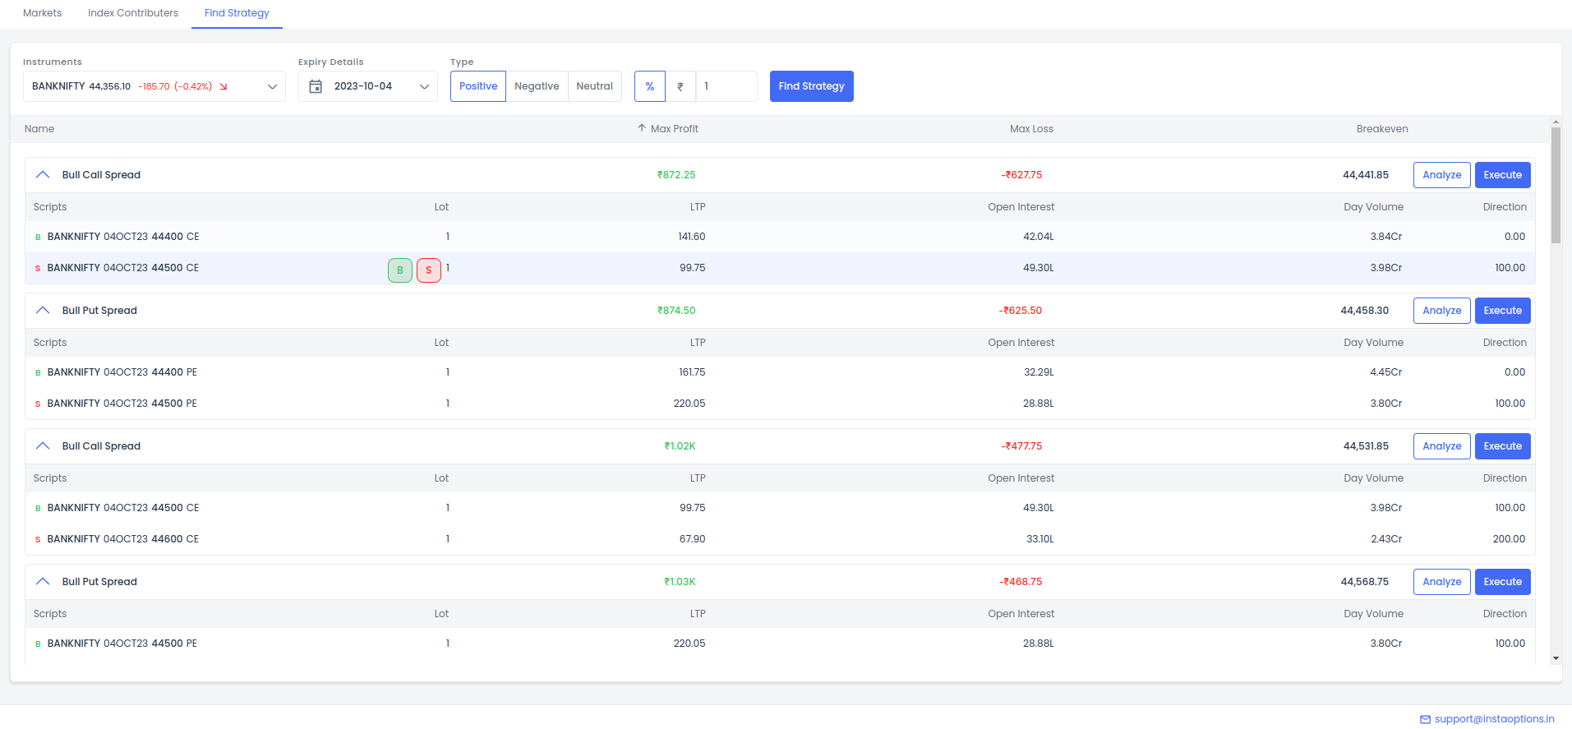
Task: Execute the strategy with max profit ₹874.50
Action: 1503,311
